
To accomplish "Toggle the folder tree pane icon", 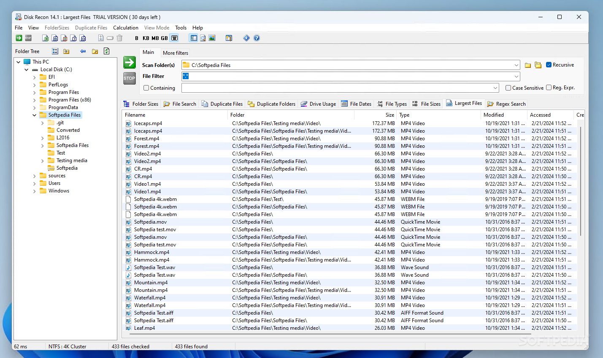I will point(194,38).
